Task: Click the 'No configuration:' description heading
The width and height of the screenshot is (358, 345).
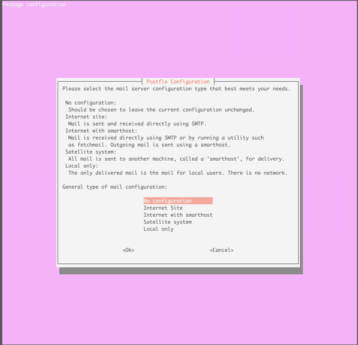Action: [x=91, y=103]
